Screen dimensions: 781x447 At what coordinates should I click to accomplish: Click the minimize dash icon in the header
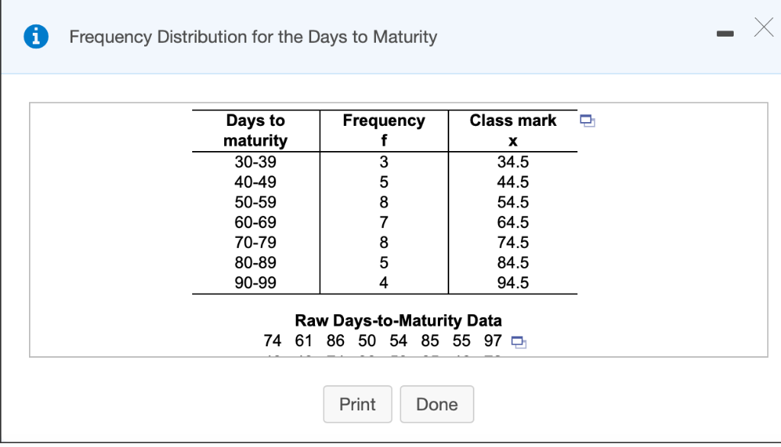pyautogui.click(x=725, y=33)
